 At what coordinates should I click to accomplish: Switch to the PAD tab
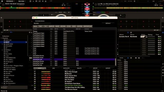point(40,26)
